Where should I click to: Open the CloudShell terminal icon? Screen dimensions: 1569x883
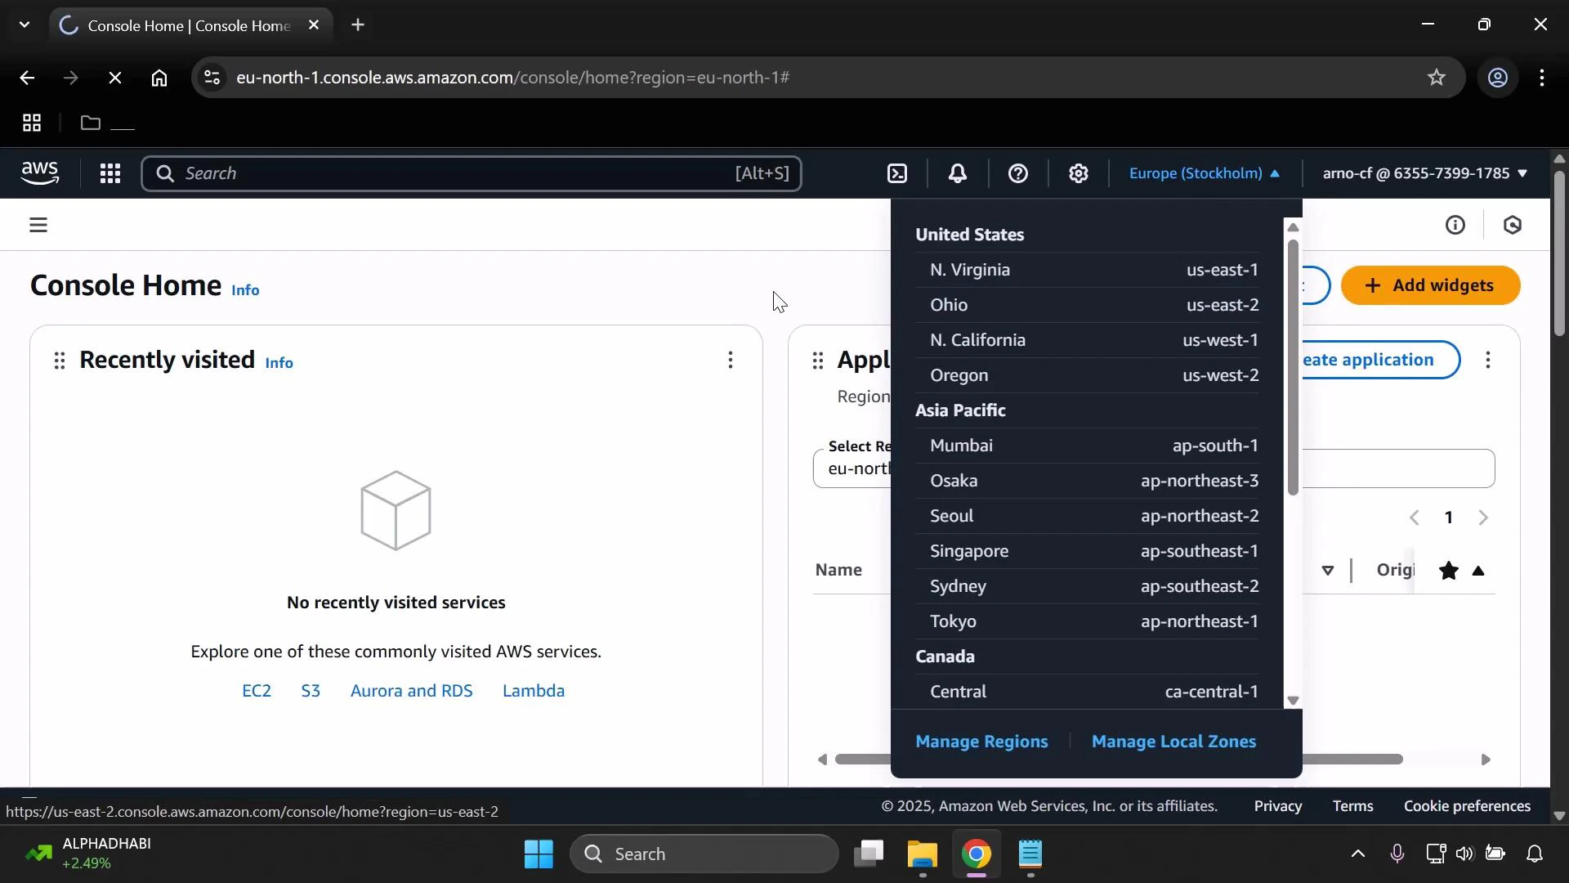point(897,173)
